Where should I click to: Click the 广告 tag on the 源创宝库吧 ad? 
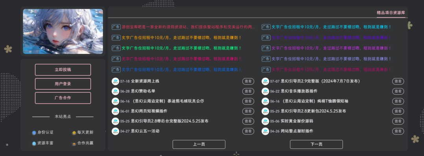coord(116,27)
